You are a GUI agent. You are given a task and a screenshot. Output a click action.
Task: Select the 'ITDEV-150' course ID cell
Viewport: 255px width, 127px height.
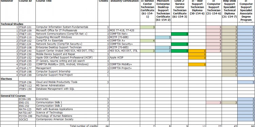pos(27,89)
